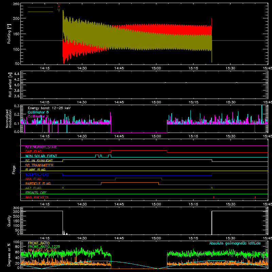Click the Pointing axis title
This screenshot has width=272, height=272.
pyautogui.click(x=9, y=34)
